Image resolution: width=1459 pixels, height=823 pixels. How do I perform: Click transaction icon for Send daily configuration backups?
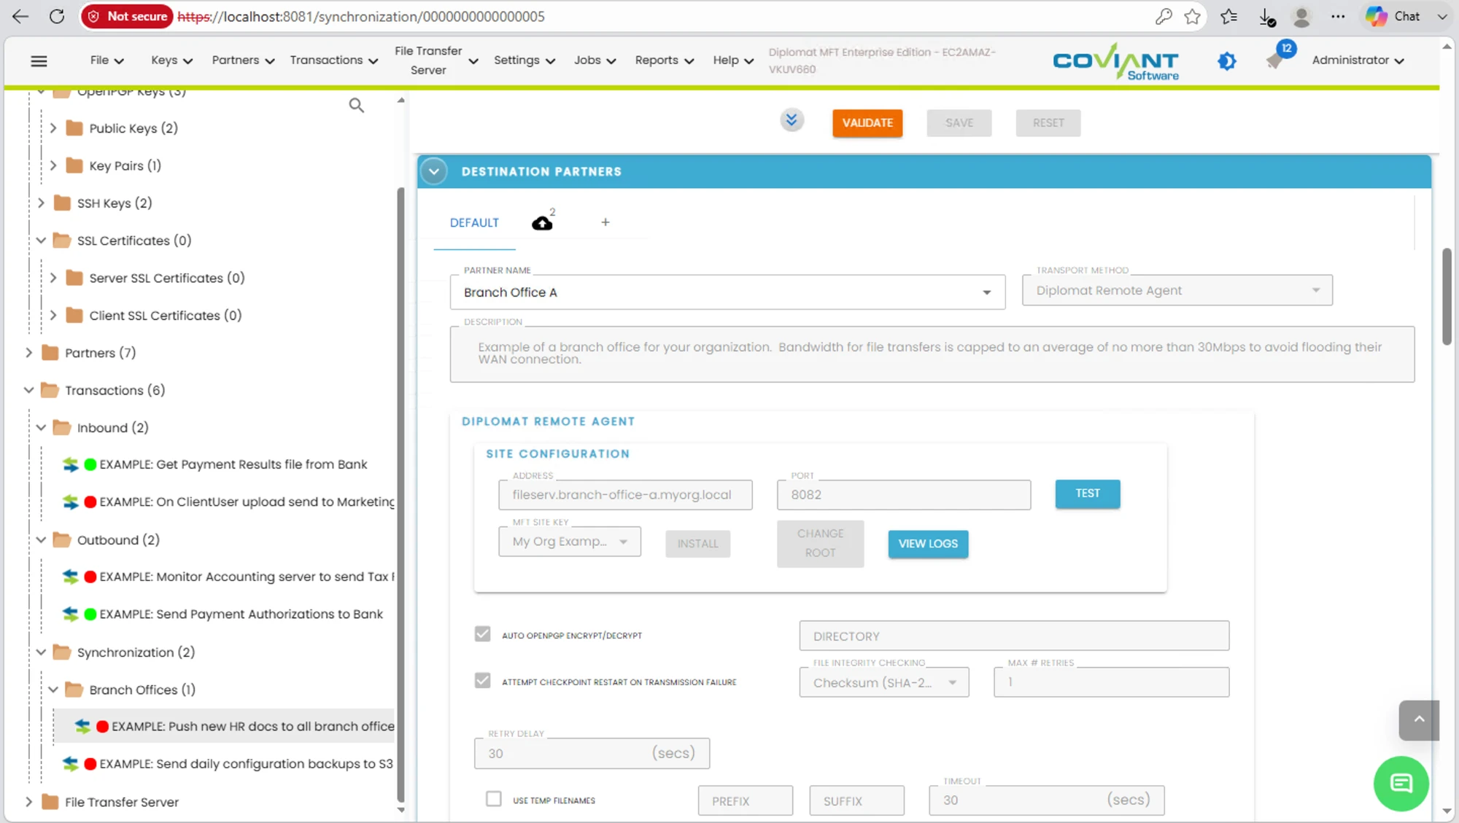(x=71, y=763)
